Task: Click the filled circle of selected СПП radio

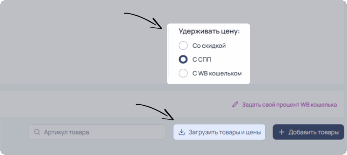Action: (183, 60)
